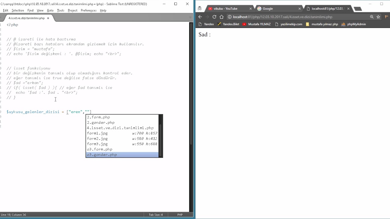The width and height of the screenshot is (390, 219).
Task: Click the Sublime editor vertical scrollbar
Action: 191,84
